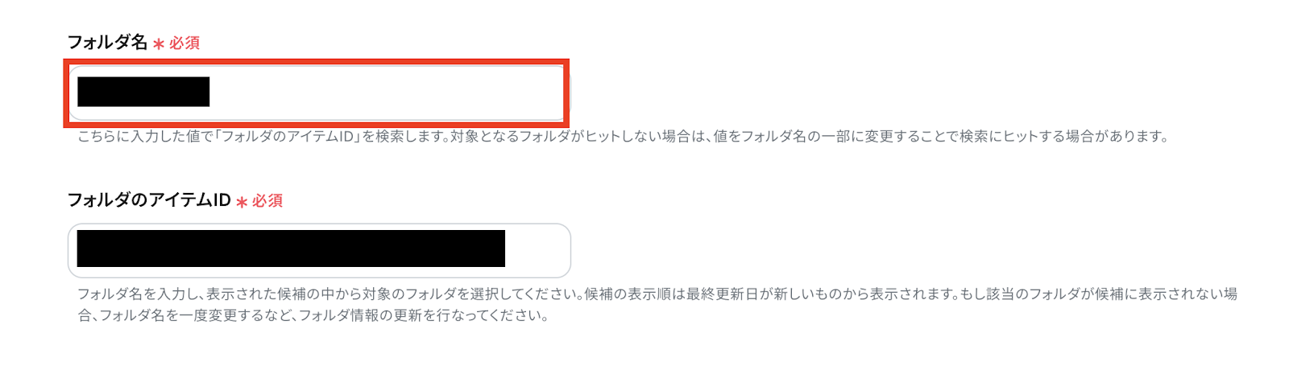
Task: Select the 必須 marker next to フォルダのアイテムID
Action: pyautogui.click(x=267, y=200)
